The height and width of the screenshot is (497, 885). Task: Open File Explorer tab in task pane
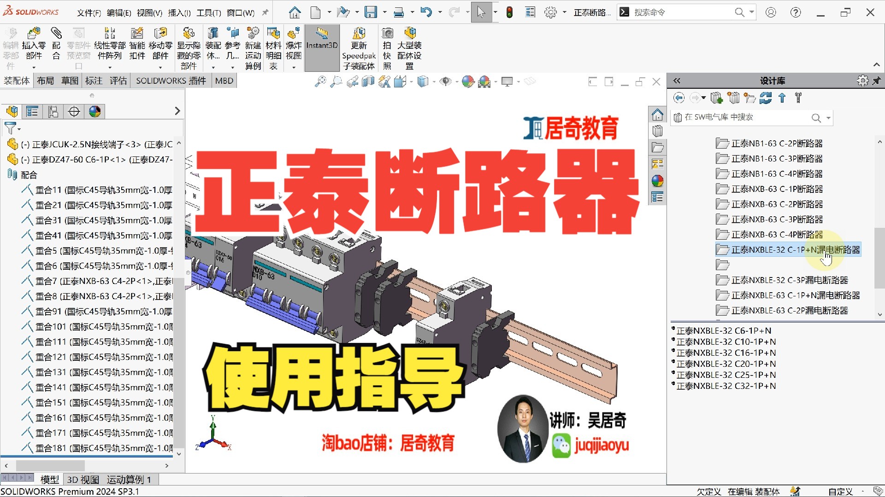[x=657, y=148]
